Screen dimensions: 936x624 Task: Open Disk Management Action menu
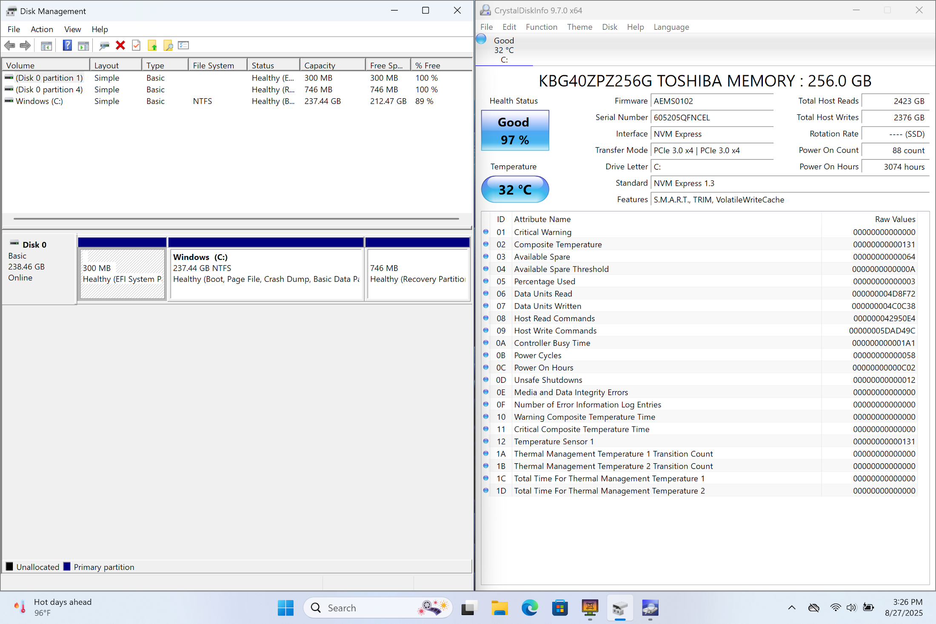coord(42,29)
